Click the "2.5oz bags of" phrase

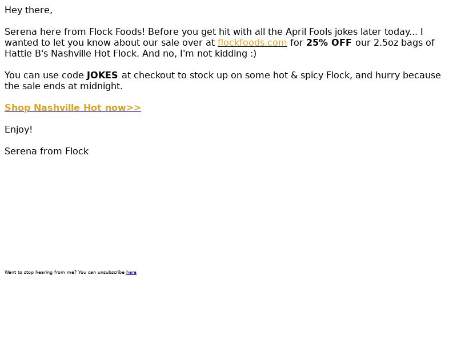pyautogui.click(x=404, y=42)
